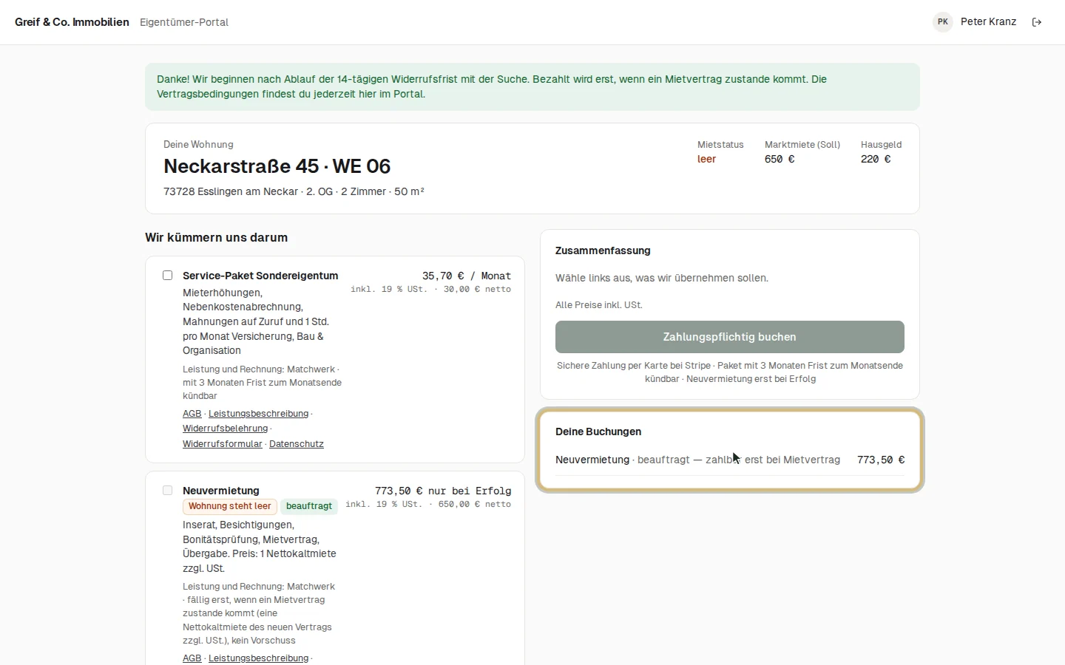Click the Service-Paket Sondereigentum title
1065x665 pixels.
pos(260,276)
